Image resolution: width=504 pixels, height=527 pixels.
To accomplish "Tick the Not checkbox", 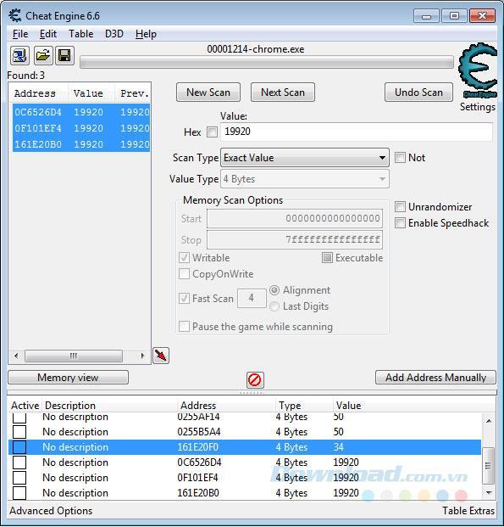I will pyautogui.click(x=400, y=157).
